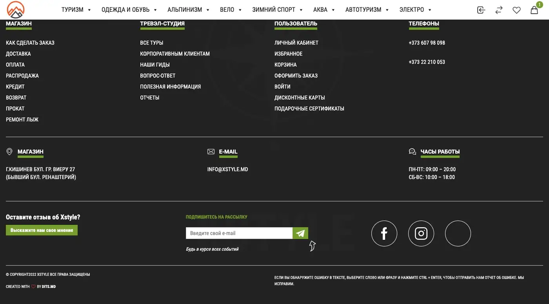Viewport: 549px width, 304px height.
Task: Open the favorites heart icon
Action: (x=516, y=10)
